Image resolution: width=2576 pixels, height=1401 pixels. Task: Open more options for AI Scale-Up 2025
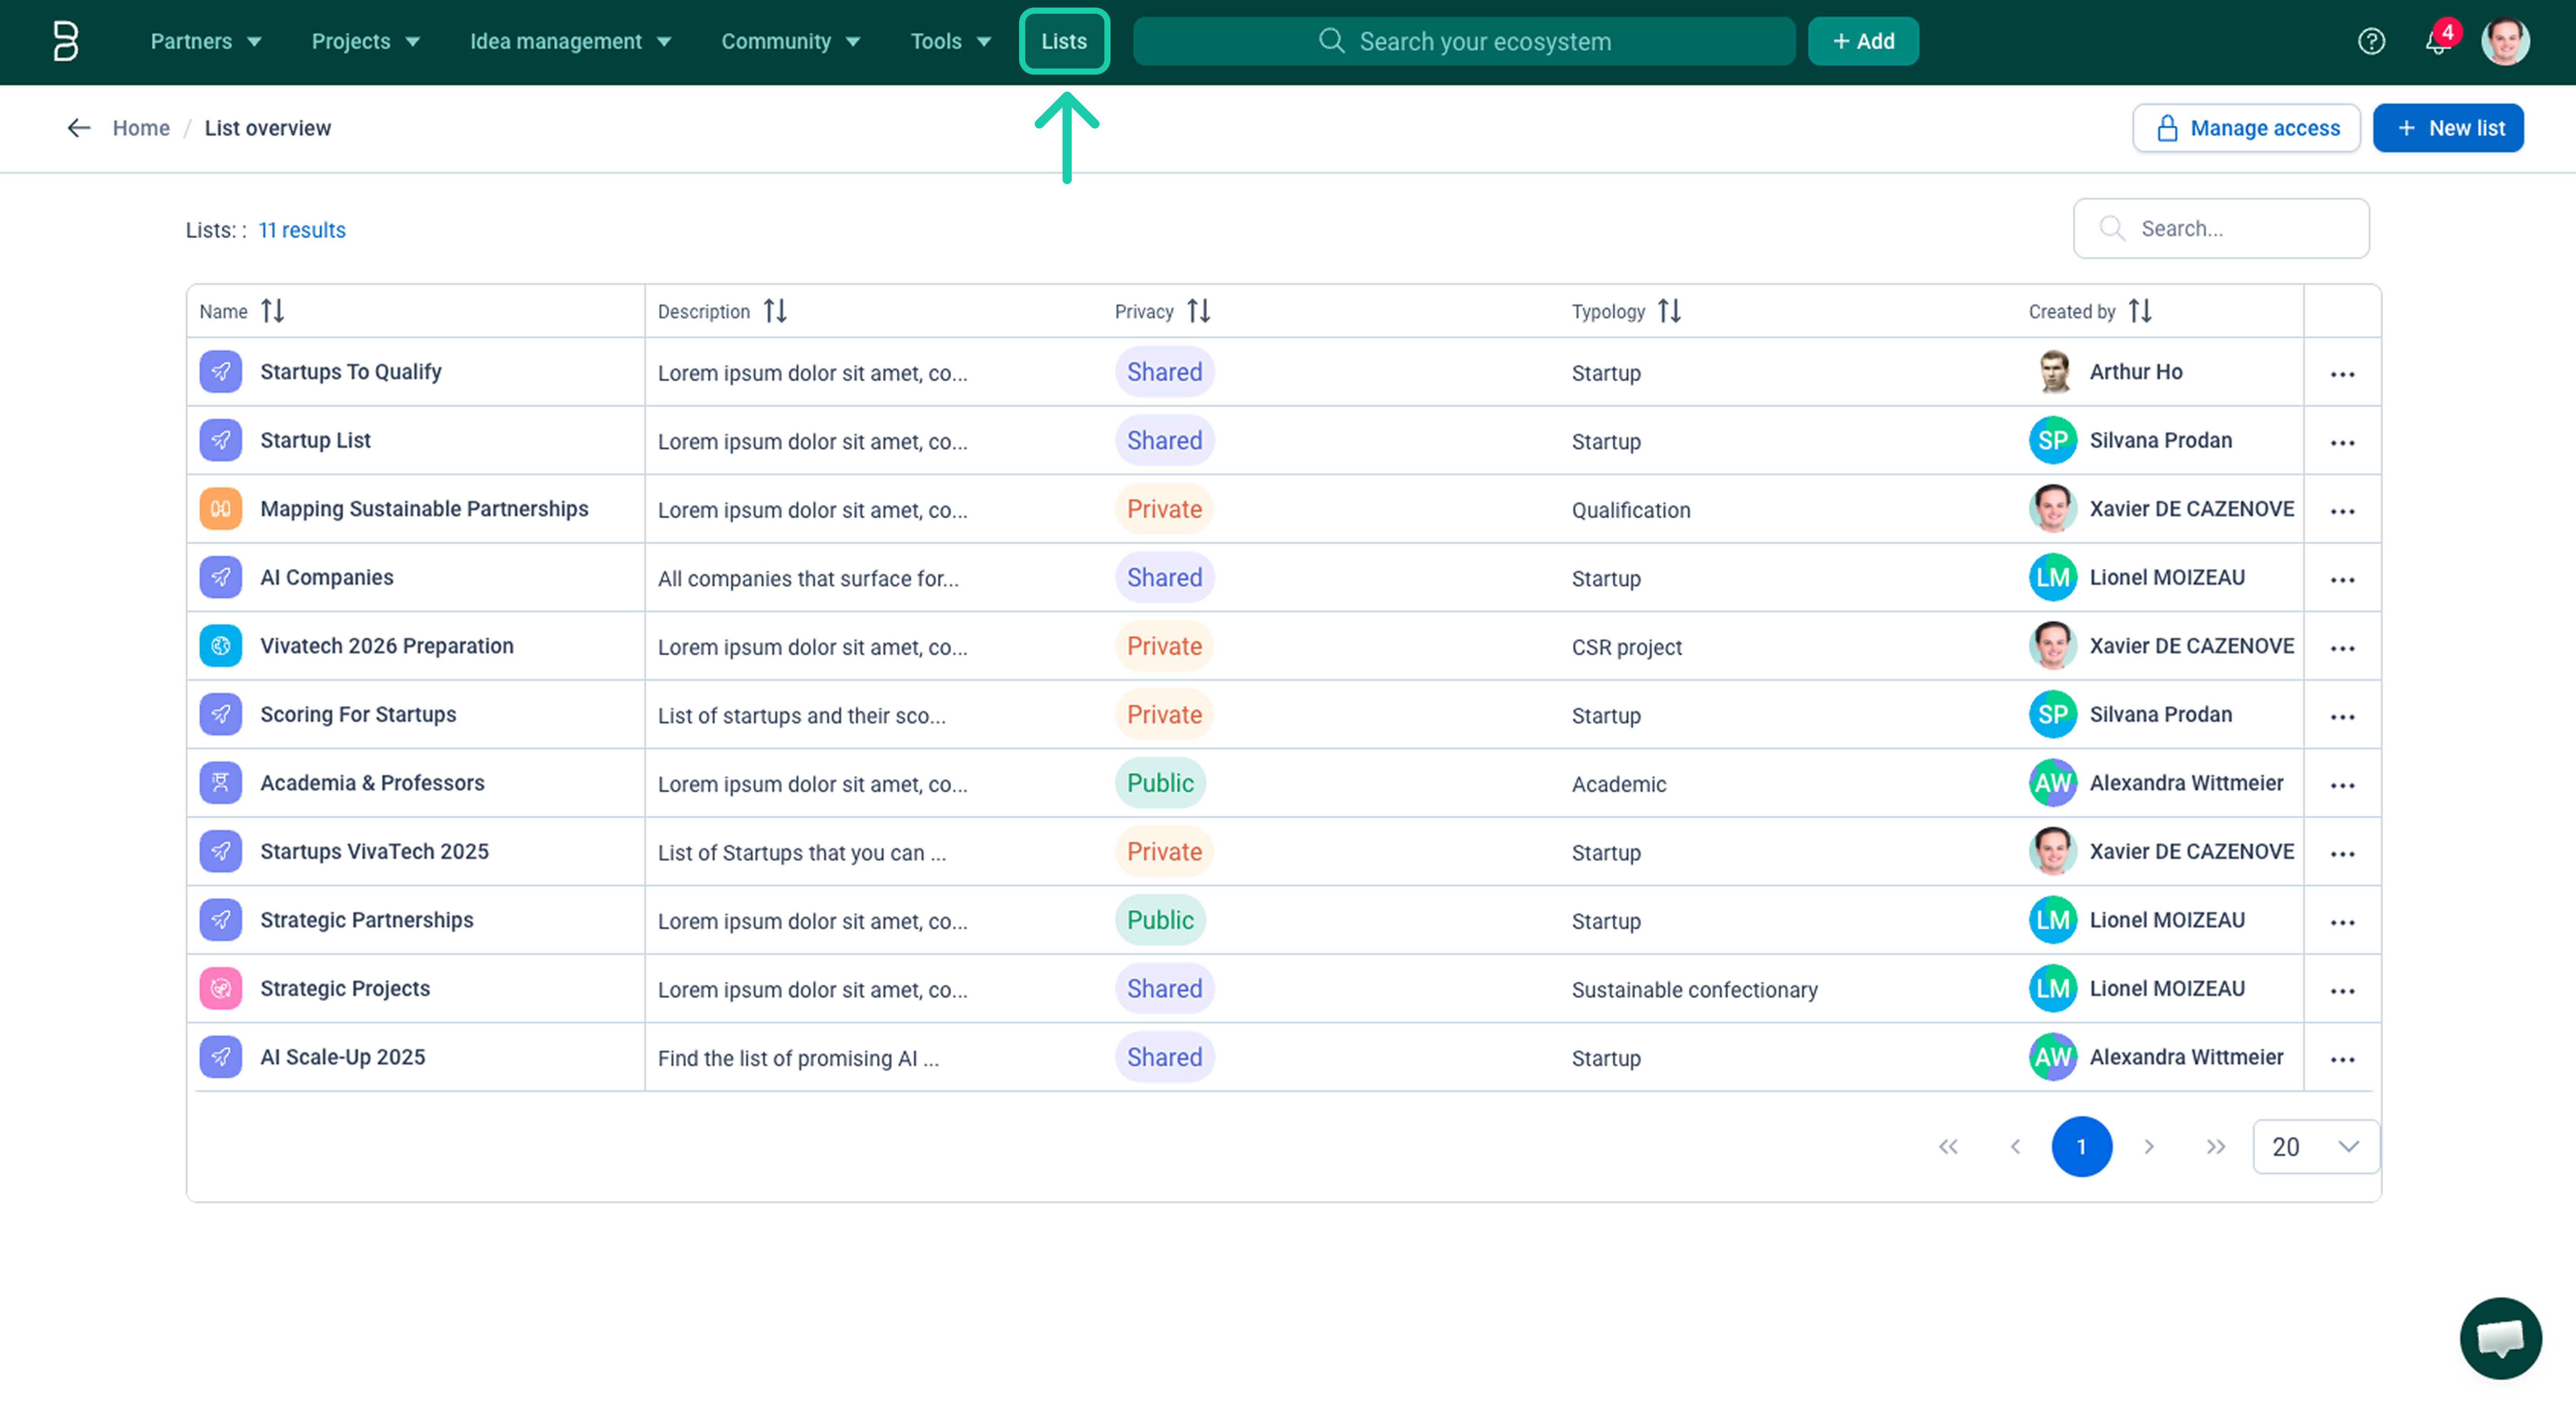pyautogui.click(x=2342, y=1059)
